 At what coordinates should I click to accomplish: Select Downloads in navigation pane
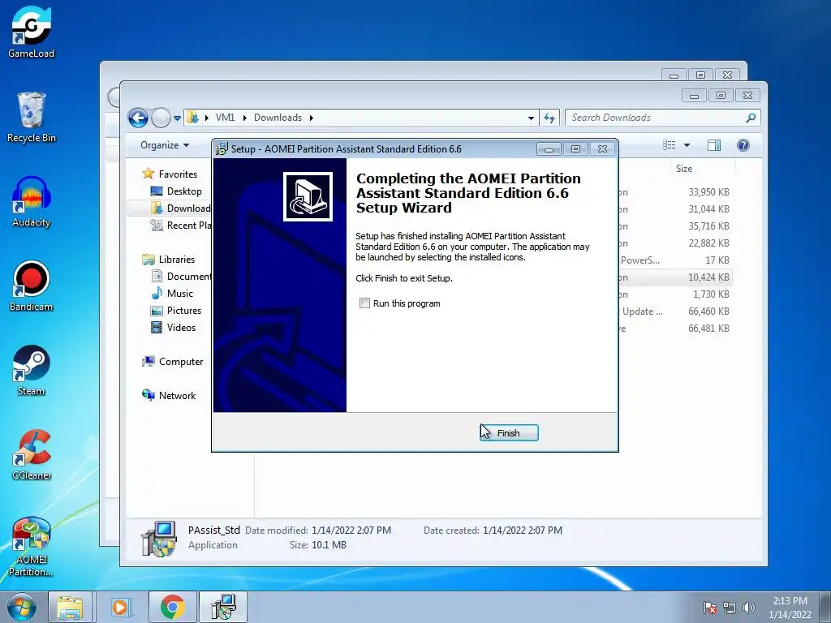click(180, 208)
